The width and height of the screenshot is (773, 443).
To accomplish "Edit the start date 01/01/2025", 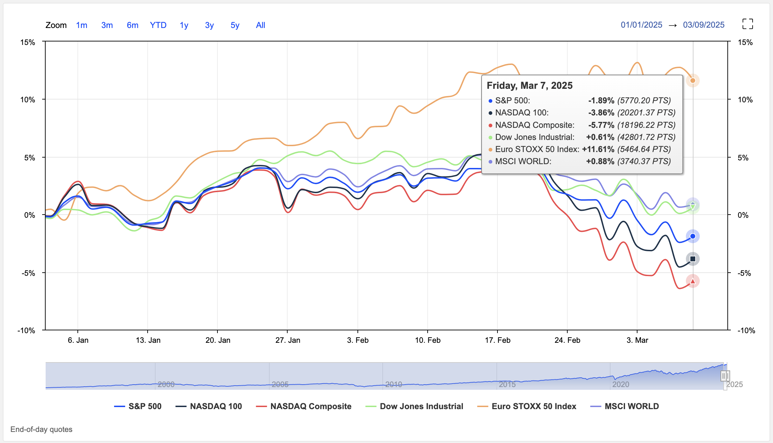I will click(641, 25).
